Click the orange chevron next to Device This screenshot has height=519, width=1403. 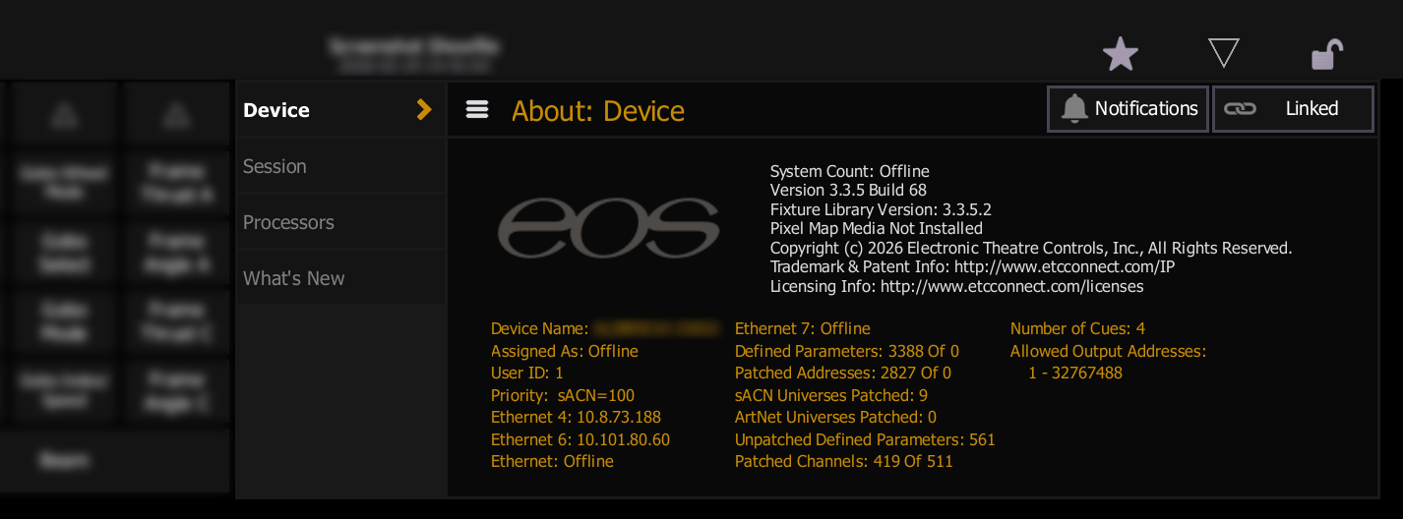pos(424,109)
